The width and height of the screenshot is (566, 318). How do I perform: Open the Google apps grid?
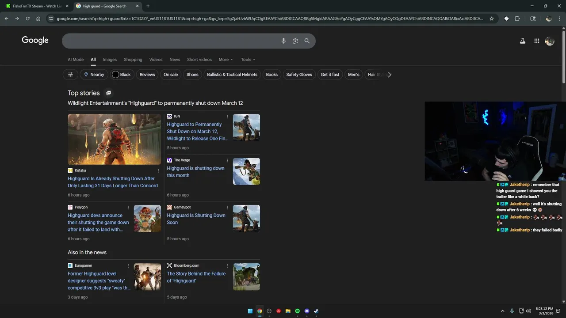[536, 41]
